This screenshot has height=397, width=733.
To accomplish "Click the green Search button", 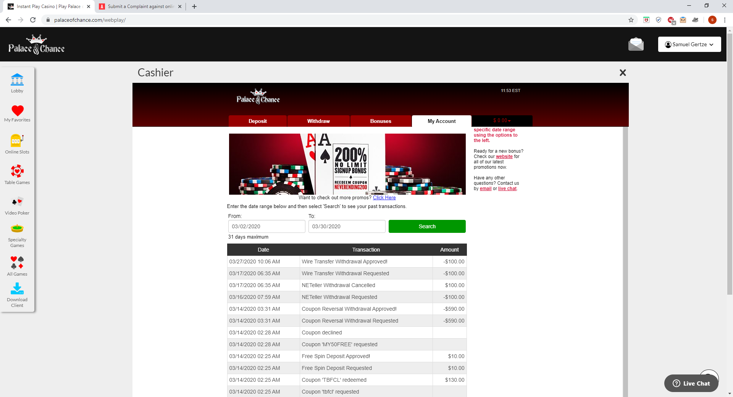I will pyautogui.click(x=427, y=226).
